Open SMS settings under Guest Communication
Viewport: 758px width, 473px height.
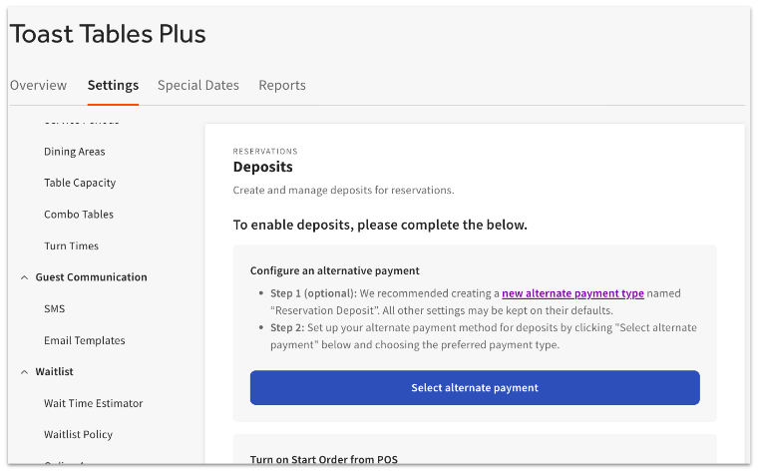(54, 309)
